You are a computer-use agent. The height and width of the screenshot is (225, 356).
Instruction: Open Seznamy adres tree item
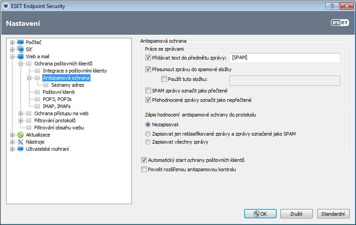coord(68,85)
